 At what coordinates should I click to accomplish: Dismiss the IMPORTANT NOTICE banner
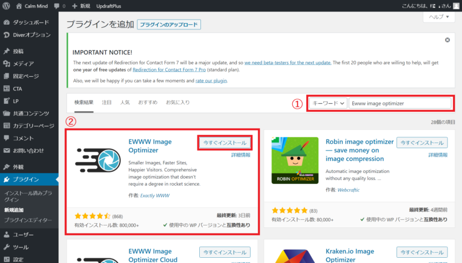(x=447, y=40)
